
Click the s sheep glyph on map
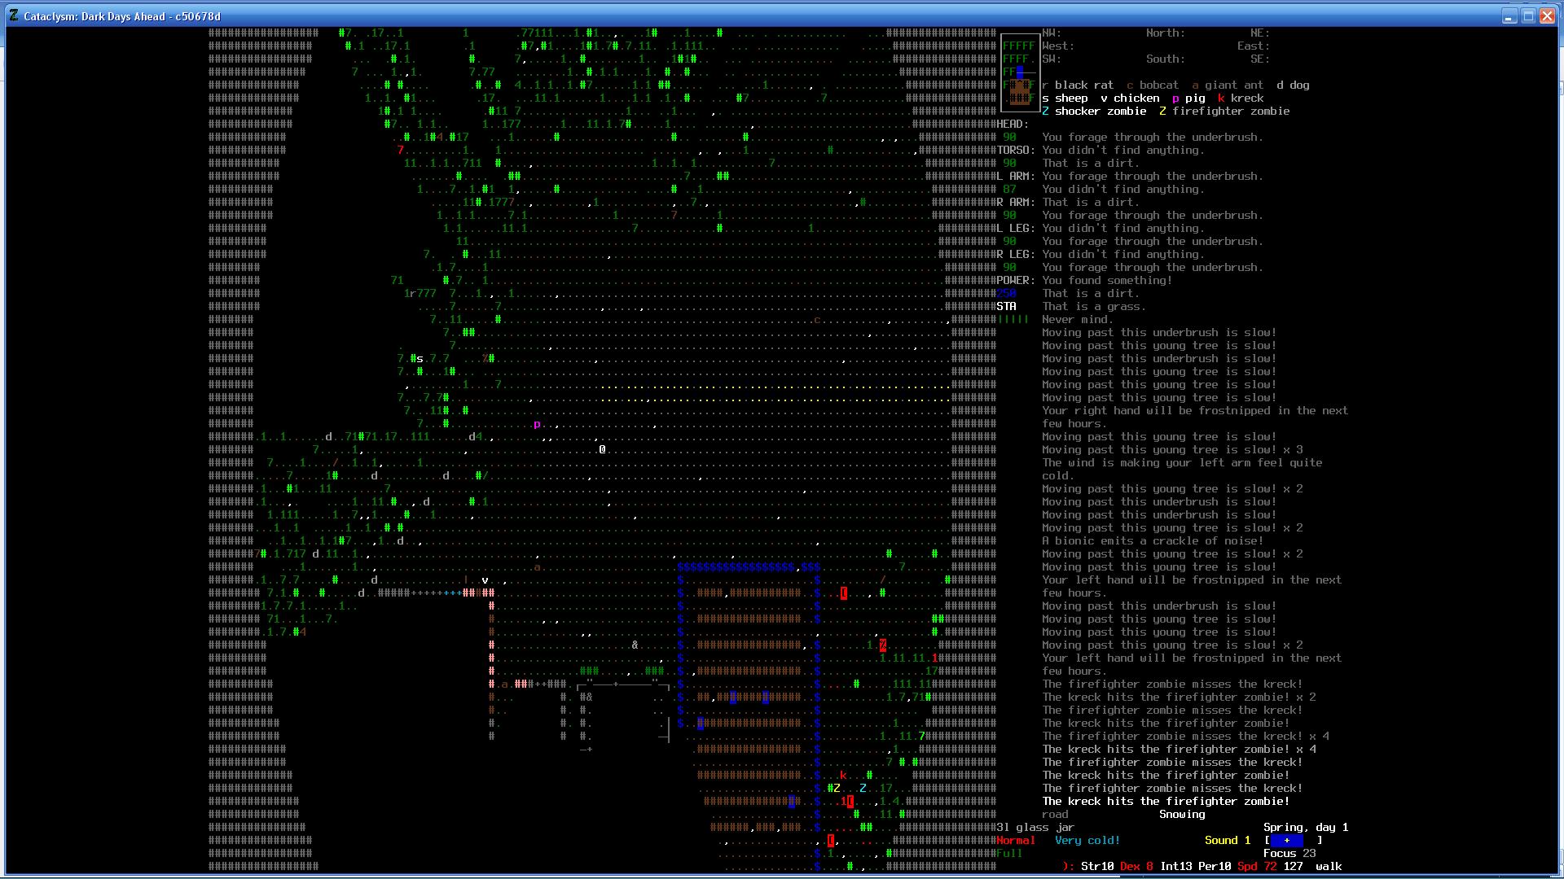click(420, 358)
